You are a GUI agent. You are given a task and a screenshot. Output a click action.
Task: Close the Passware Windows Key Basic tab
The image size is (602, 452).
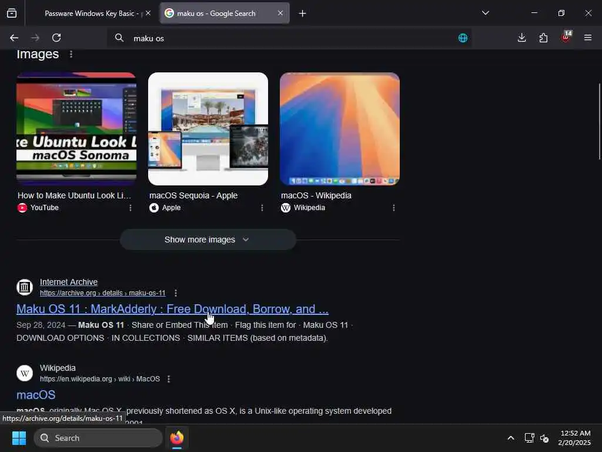click(x=148, y=13)
